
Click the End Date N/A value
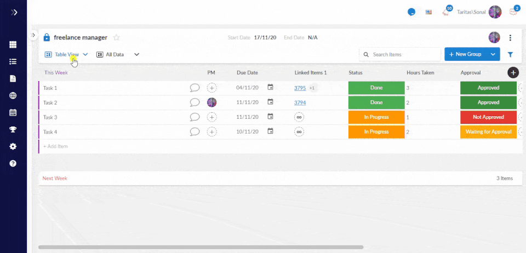[x=313, y=38]
